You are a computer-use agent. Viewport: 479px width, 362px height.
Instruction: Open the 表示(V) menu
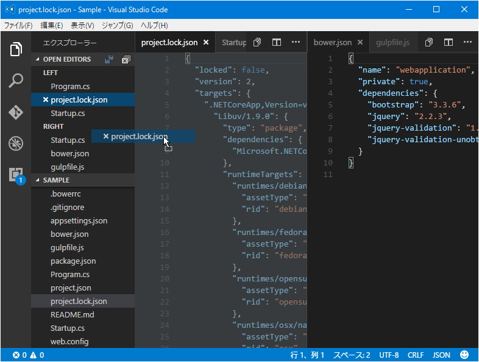(82, 26)
